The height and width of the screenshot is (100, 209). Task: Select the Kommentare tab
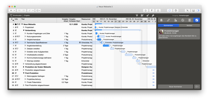click(x=168, y=25)
